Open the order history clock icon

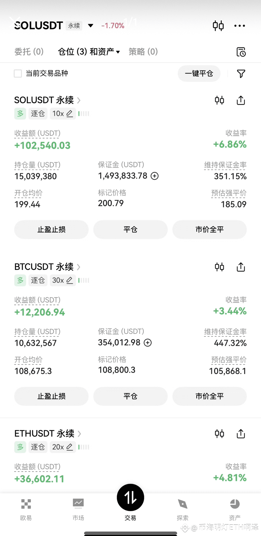tap(241, 52)
